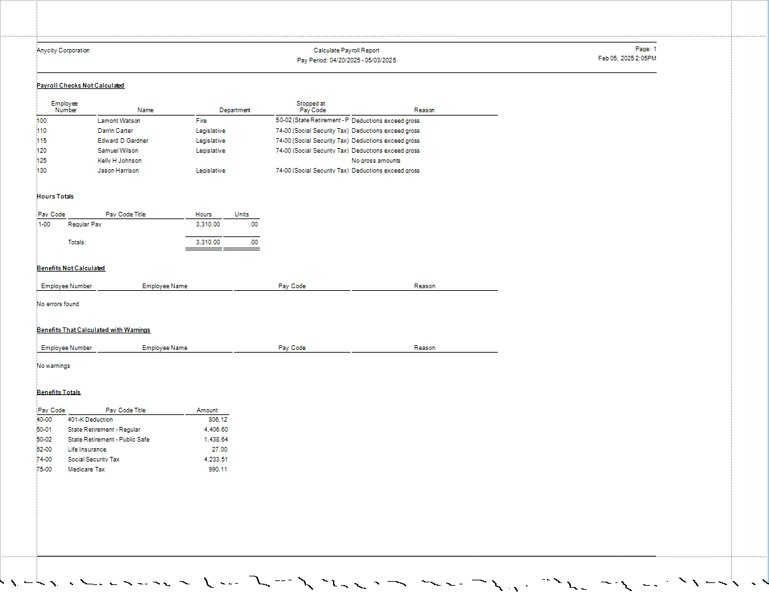Click the Payroll Checks Not Calculated heading

click(x=80, y=85)
